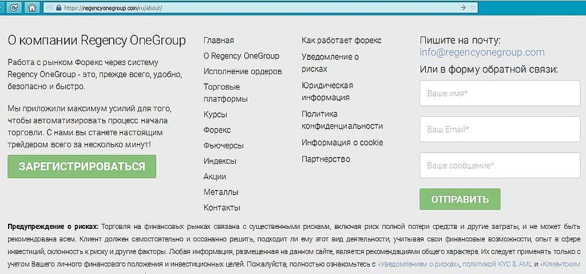This screenshot has width=586, height=274.
Task: Click the Ваш Email input field
Action: click(x=500, y=130)
